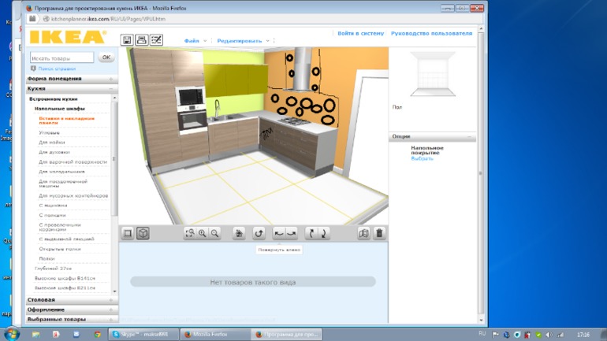Expand the Оформление section
The image size is (607, 341).
pos(46,309)
